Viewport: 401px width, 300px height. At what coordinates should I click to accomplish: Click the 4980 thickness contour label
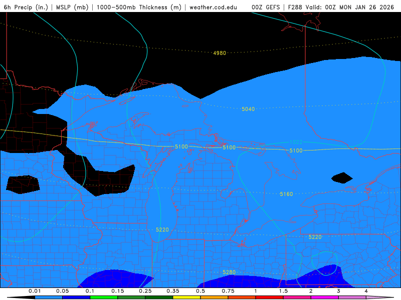(220, 53)
